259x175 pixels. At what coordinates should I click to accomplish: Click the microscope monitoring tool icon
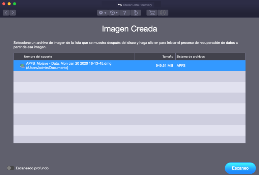(135, 13)
